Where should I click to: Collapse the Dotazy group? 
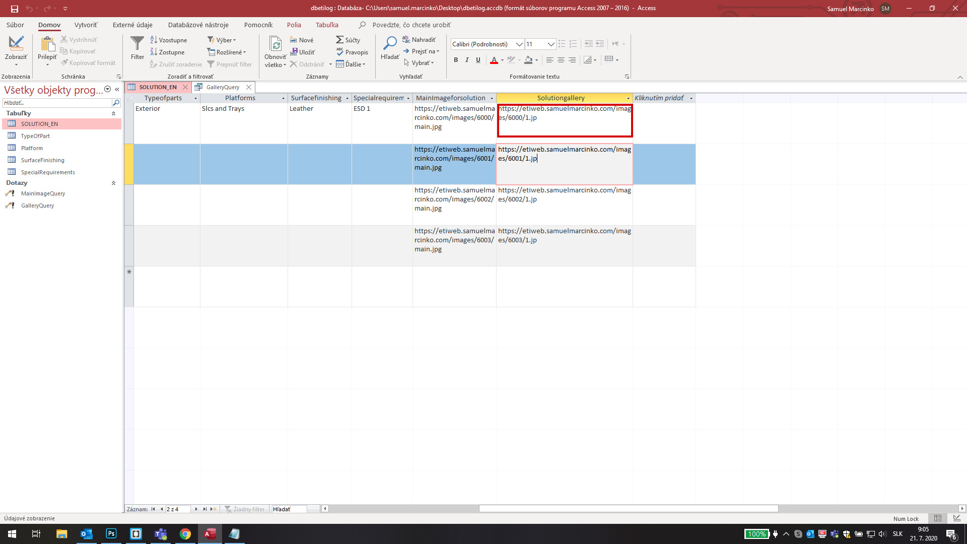(113, 183)
